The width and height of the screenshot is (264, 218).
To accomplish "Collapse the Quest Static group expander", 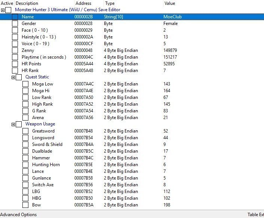I will pyautogui.click(x=13, y=78).
